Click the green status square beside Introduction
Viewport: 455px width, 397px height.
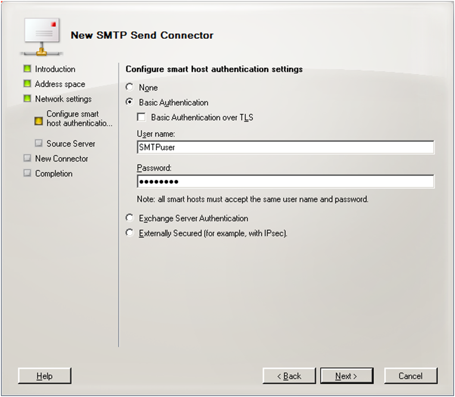[x=27, y=69]
